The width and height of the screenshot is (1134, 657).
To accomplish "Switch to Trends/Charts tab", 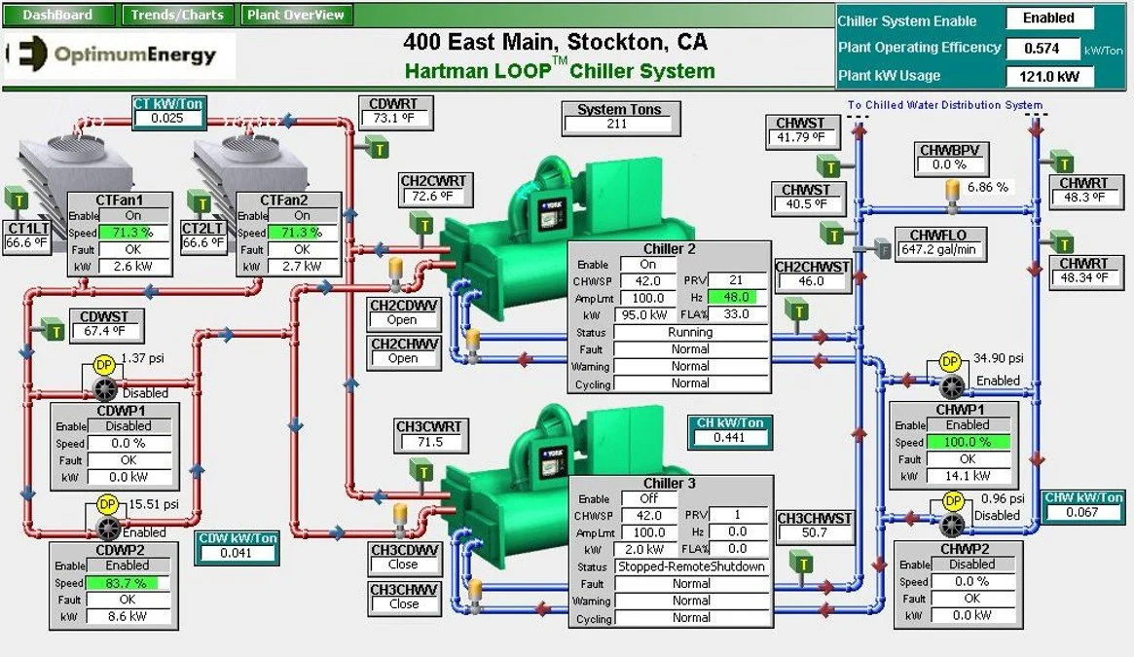I will tap(177, 16).
